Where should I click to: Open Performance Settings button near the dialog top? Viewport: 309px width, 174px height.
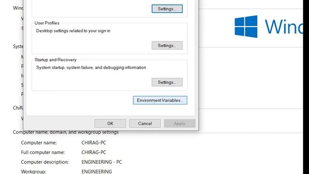pos(167,9)
